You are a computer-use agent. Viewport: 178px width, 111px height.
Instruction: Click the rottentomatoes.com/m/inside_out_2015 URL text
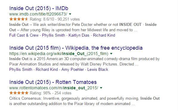point(54,88)
